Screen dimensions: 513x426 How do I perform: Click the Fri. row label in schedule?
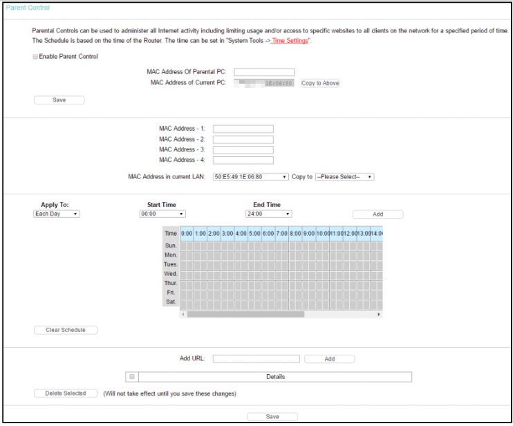[171, 293]
